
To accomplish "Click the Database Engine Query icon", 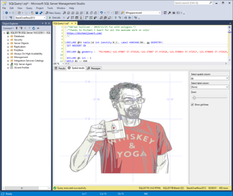I will (65, 13).
